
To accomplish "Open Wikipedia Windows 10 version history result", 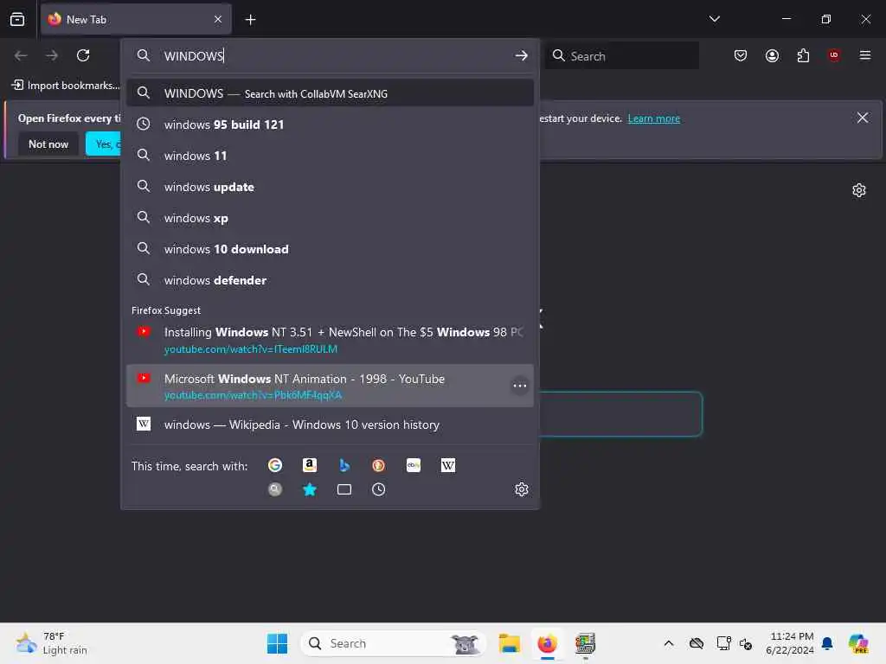I will [x=330, y=425].
